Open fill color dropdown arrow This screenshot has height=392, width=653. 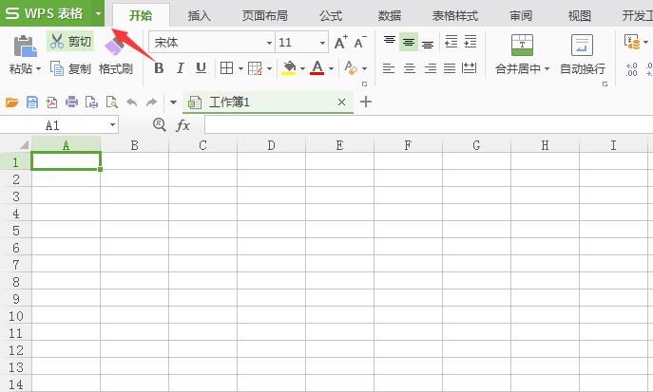303,68
